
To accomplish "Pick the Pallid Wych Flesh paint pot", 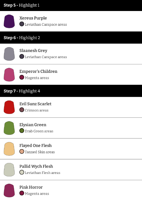I will point(9,170).
